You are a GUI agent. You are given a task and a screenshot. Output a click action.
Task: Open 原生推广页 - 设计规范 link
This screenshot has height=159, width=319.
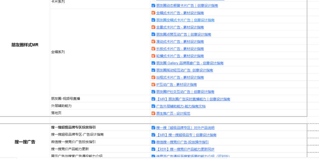(x=173, y=113)
